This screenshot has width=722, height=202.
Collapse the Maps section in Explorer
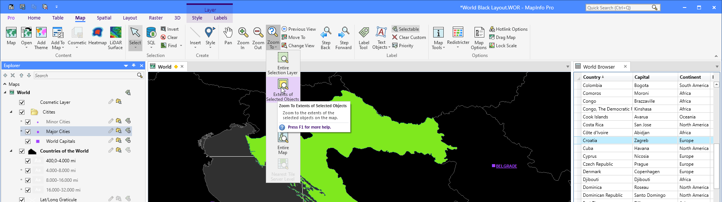pos(5,84)
